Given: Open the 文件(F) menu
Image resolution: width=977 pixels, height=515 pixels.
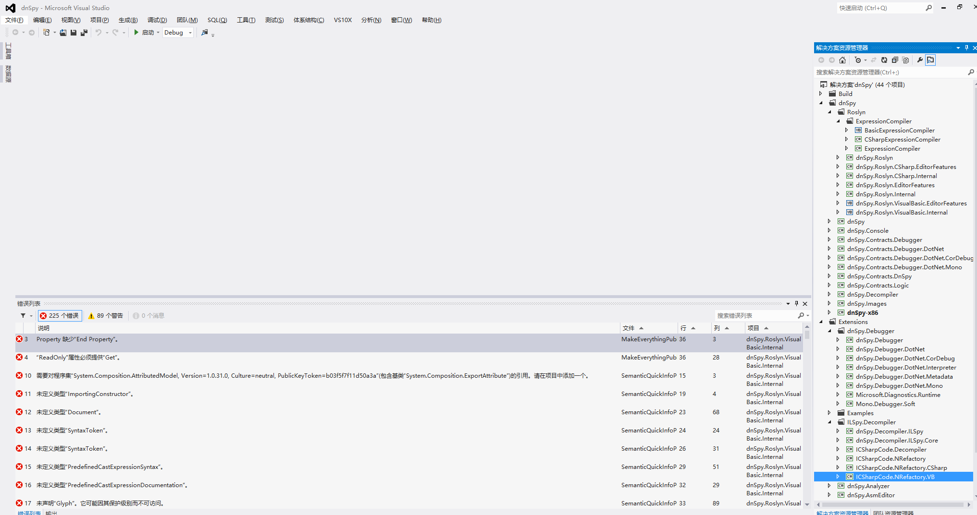Looking at the screenshot, I should (x=14, y=20).
